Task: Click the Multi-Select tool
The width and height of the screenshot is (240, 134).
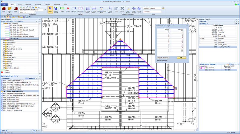Action: [x=56, y=9]
